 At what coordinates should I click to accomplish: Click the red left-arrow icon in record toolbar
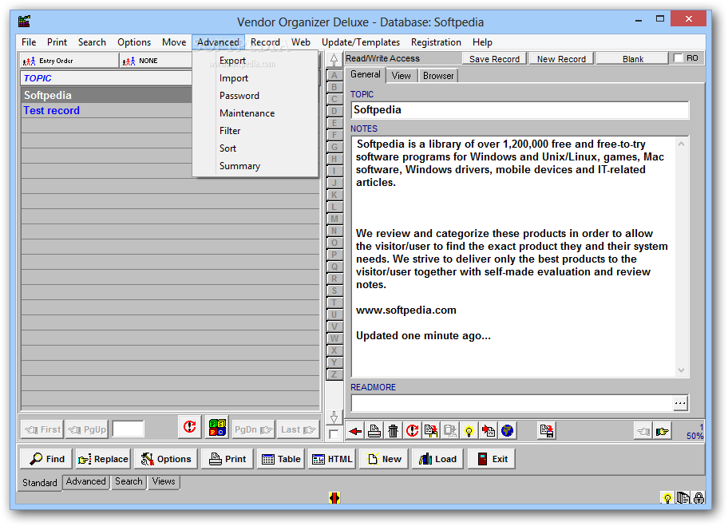(356, 431)
